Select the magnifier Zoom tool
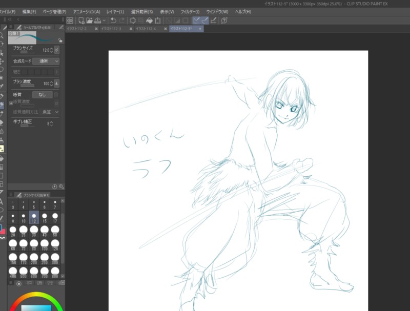Viewport: 410px width, 311px height. pos(2,36)
